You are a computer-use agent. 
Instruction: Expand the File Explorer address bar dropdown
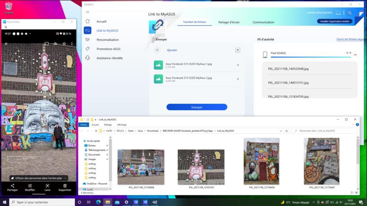[x=281, y=131]
